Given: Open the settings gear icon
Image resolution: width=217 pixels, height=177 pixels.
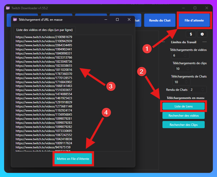Looking at the screenshot, I should 202,34.
